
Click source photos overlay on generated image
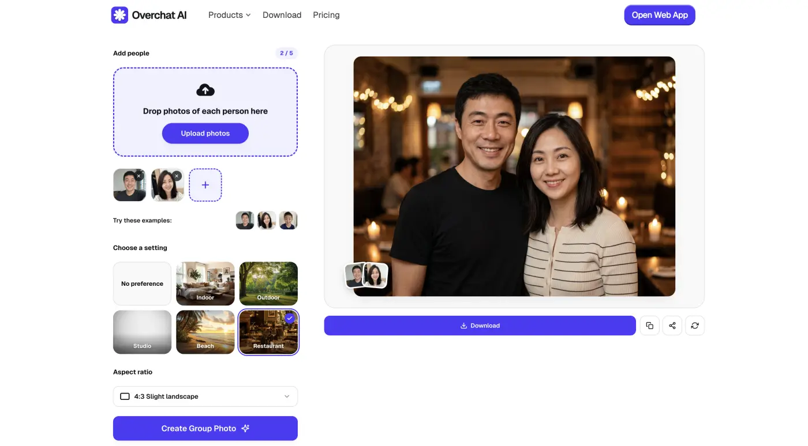[x=366, y=275]
